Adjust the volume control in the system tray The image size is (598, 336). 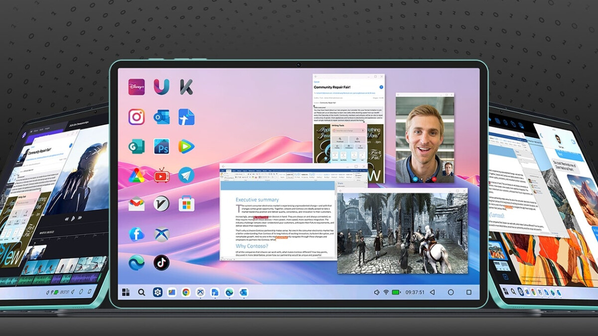coord(377,292)
